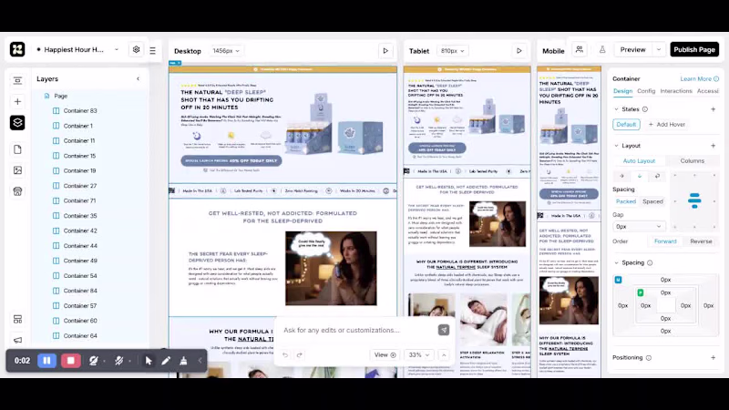Click the prompt input 'Ask for any edits'
The image size is (729, 410).
coord(341,330)
